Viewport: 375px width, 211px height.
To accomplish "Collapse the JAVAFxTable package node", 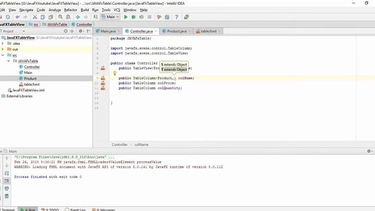I will pyautogui.click(x=9, y=61).
